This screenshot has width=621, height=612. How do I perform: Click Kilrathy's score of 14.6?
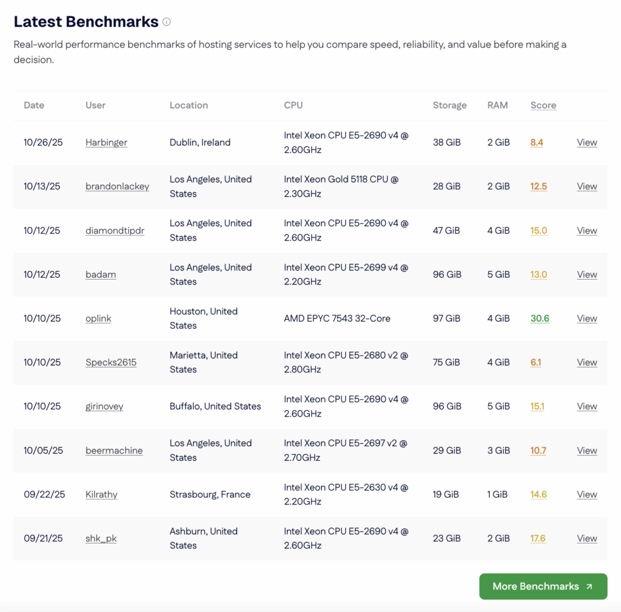click(539, 494)
